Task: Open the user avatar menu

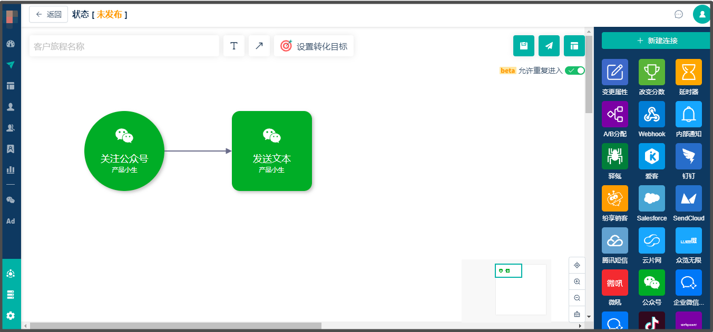Action: (x=702, y=14)
